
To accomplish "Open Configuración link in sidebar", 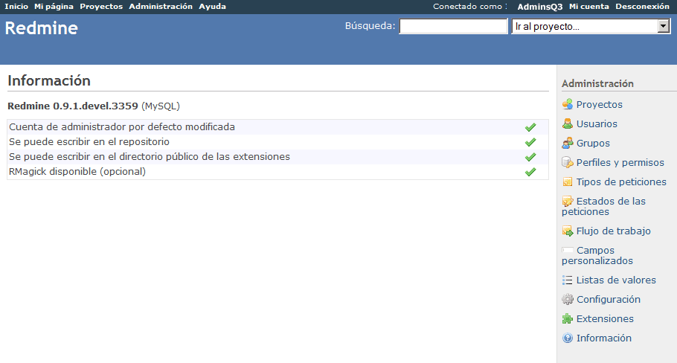I will click(x=609, y=299).
